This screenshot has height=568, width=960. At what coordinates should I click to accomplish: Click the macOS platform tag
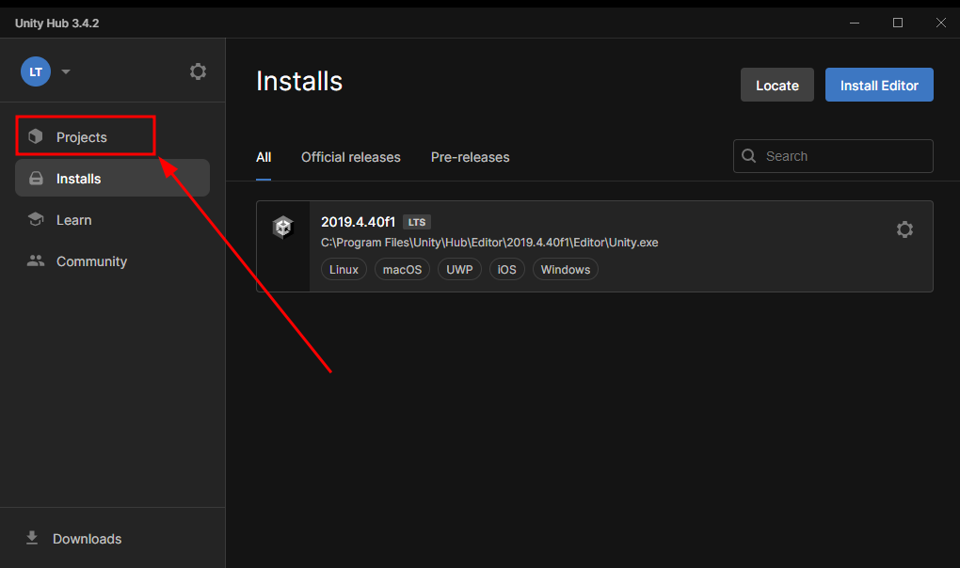pos(402,269)
